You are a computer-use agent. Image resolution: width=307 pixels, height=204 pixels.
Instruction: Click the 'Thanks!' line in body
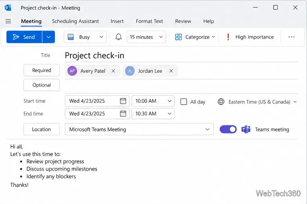coord(19,185)
